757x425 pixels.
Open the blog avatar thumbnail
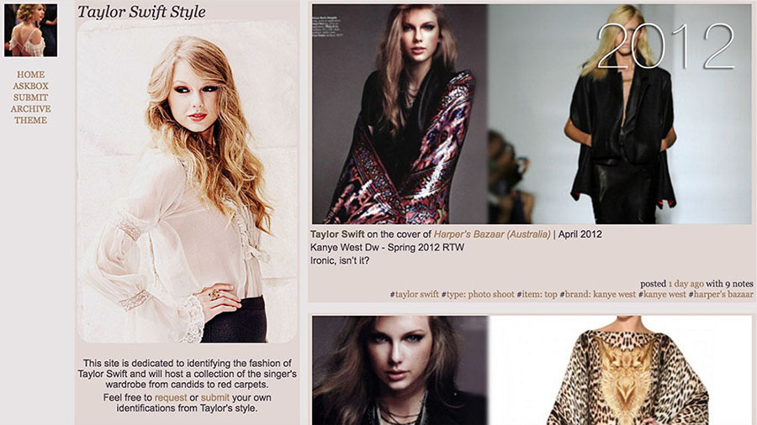31,30
